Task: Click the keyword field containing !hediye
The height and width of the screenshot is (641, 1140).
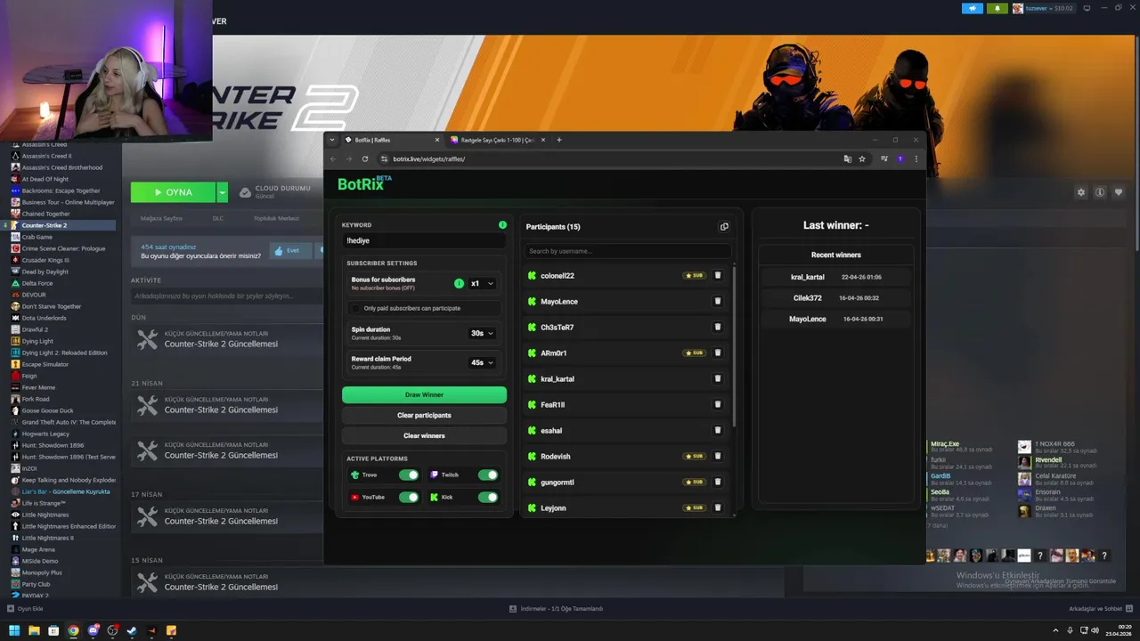Action: tap(424, 240)
